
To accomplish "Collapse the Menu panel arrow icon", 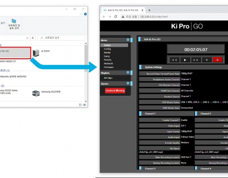I will click(x=128, y=40).
